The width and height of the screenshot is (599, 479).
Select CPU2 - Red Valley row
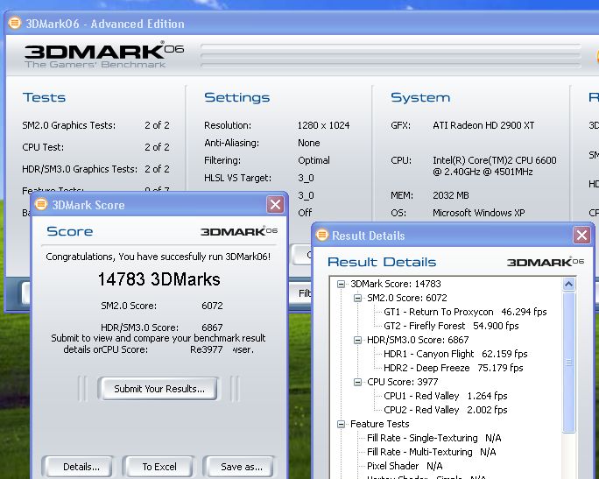pyautogui.click(x=446, y=410)
